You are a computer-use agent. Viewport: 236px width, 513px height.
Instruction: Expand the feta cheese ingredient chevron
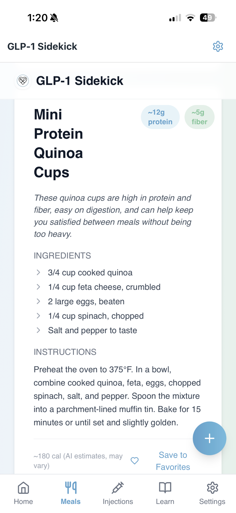click(38, 287)
